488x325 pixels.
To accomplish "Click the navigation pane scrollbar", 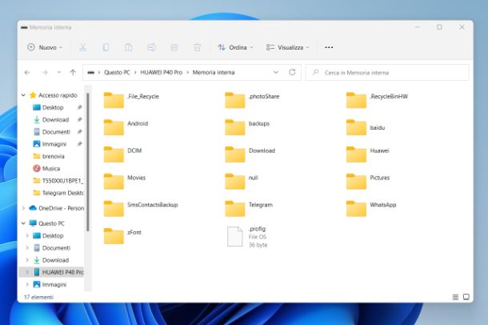I will [88, 162].
